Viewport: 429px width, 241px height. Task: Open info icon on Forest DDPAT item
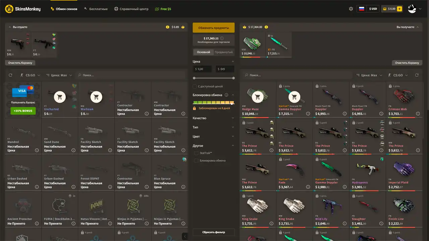110,187
